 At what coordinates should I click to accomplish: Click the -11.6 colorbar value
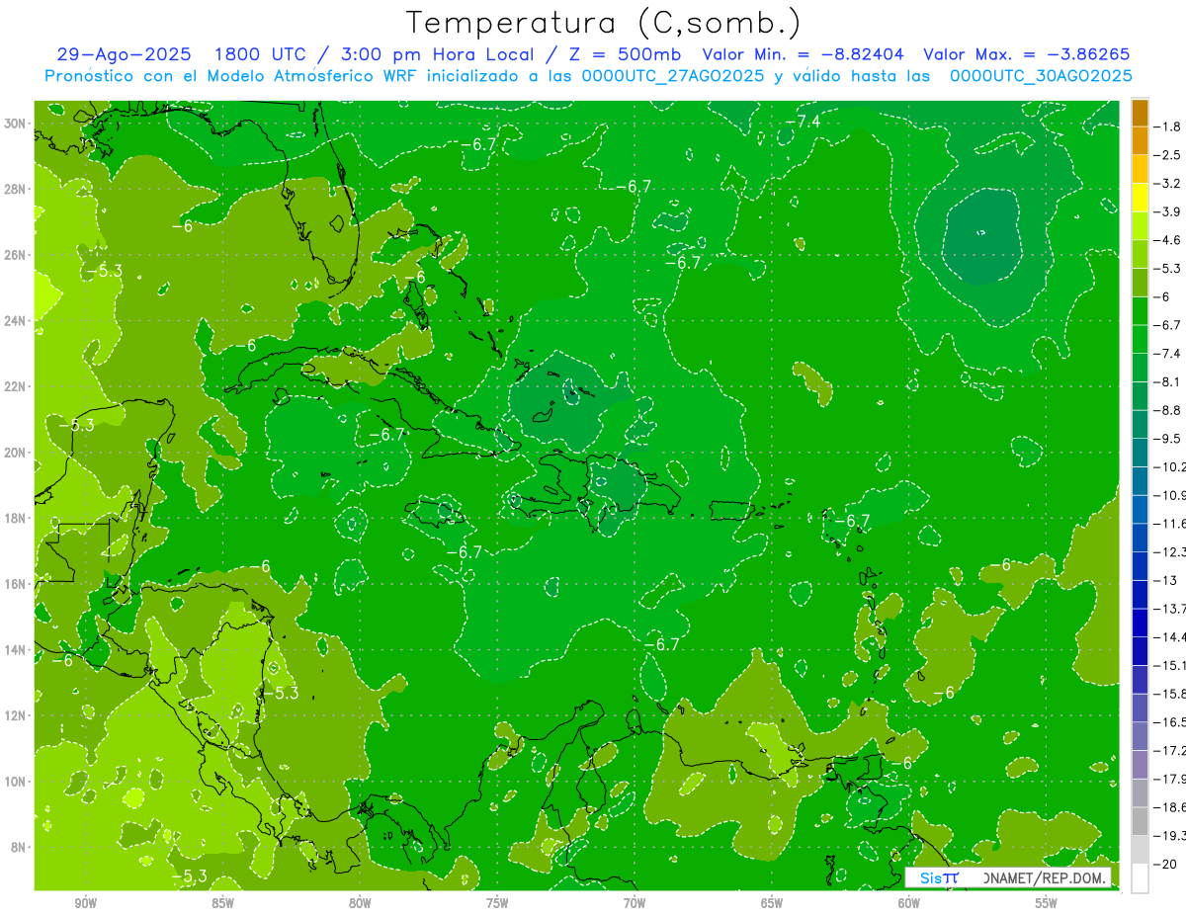[1170, 524]
